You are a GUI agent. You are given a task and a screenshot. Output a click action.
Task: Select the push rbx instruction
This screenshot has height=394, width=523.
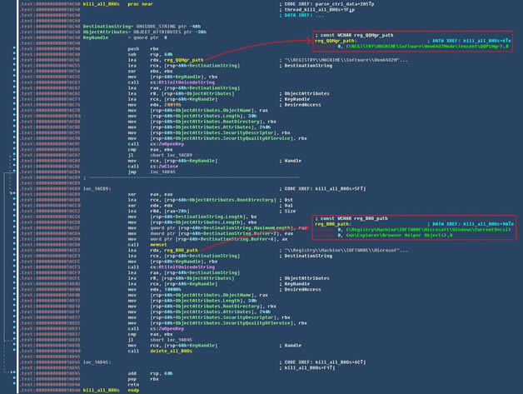[133, 48]
